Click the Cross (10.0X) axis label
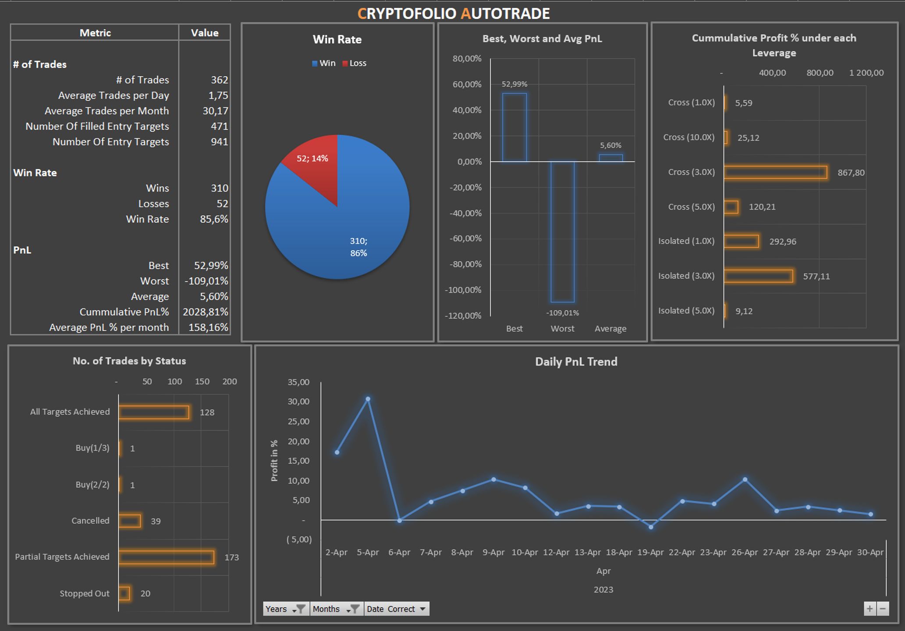Screen dimensions: 905x631 689,137
